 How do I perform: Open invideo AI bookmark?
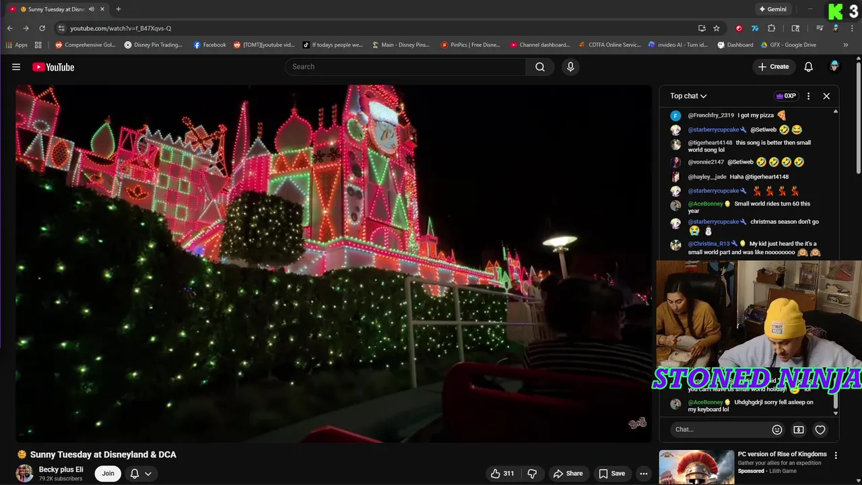(x=677, y=45)
